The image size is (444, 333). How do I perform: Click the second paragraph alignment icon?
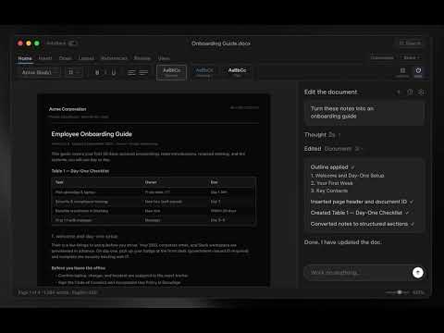[x=143, y=72]
